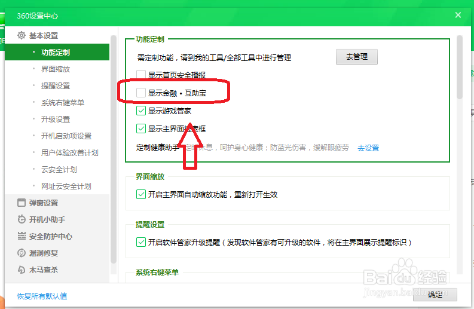Click the 基本设置 gear icon

click(x=21, y=35)
